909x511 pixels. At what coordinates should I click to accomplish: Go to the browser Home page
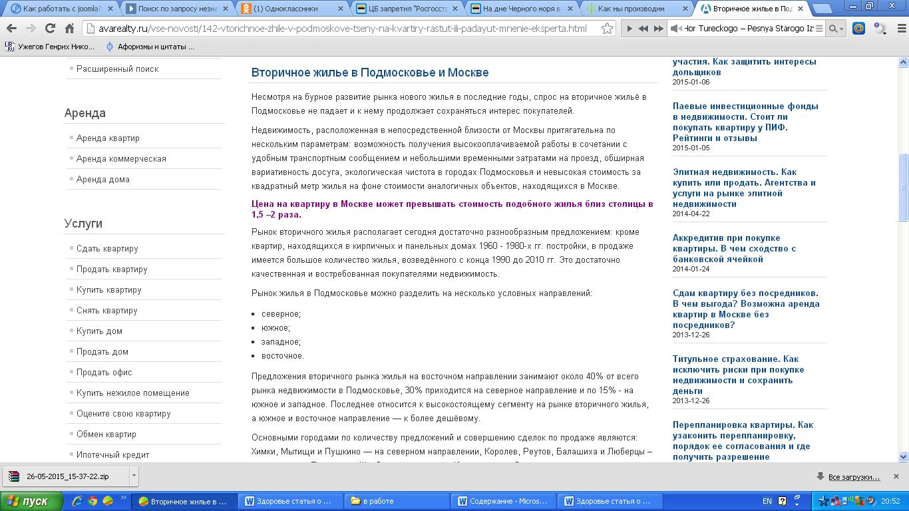point(69,29)
